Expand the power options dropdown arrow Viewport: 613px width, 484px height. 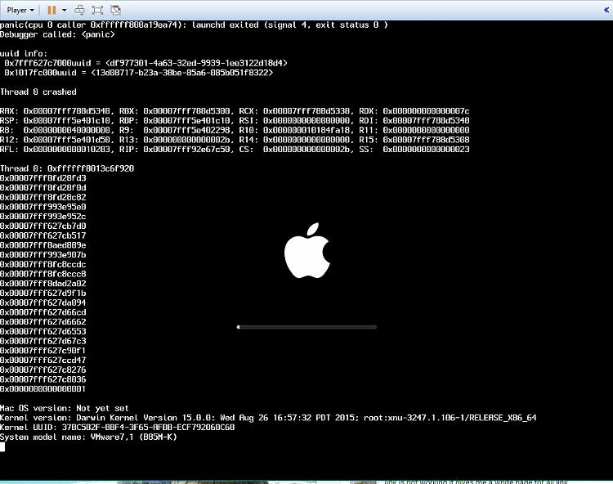click(64, 10)
